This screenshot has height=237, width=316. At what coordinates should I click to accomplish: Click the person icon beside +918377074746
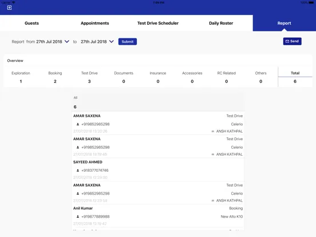click(x=78, y=171)
